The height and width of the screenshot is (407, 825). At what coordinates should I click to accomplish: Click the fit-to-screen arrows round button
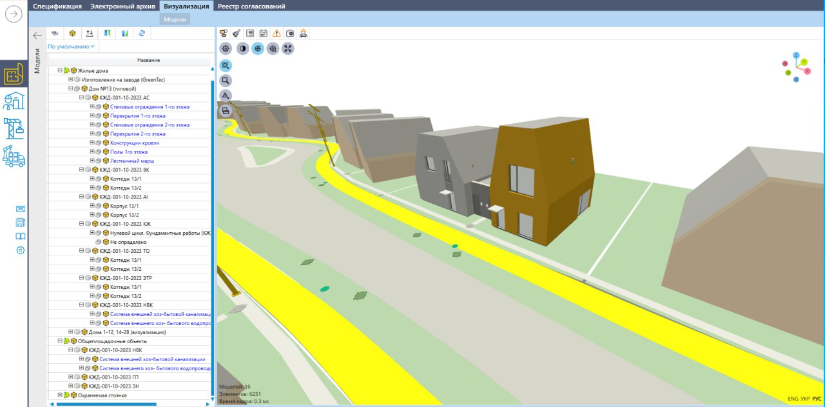pyautogui.click(x=288, y=48)
